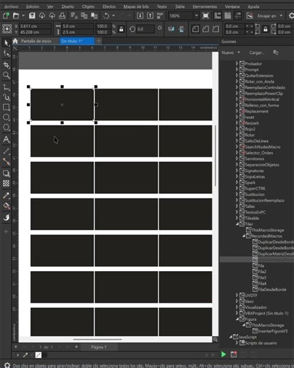The image size is (294, 368).
Task: Mirror the selected object vertically
Action: coord(182,29)
